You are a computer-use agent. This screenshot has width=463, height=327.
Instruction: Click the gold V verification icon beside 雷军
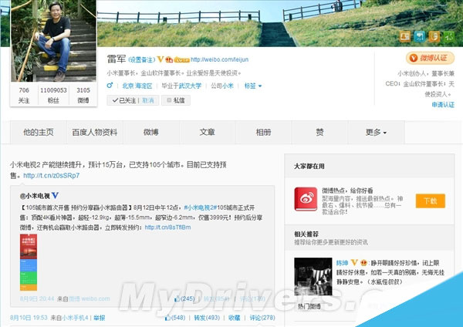(161, 59)
